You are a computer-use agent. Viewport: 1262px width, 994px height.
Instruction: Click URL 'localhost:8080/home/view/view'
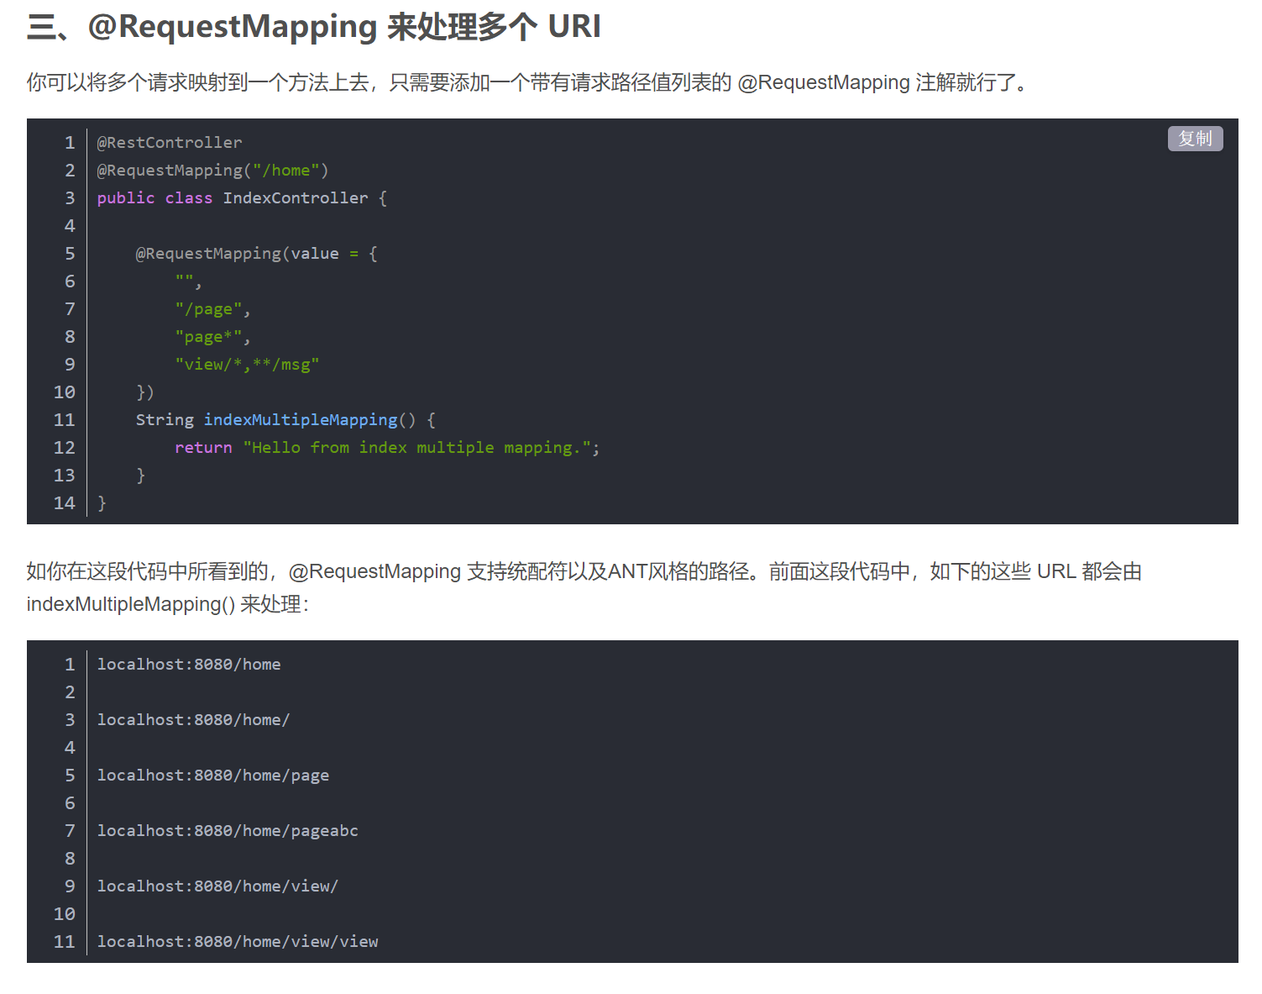(x=238, y=942)
